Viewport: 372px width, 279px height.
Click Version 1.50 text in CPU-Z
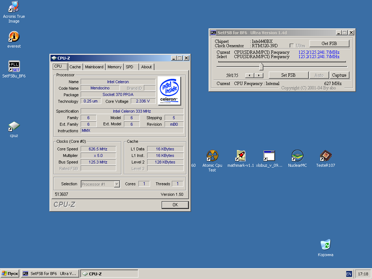click(x=172, y=194)
